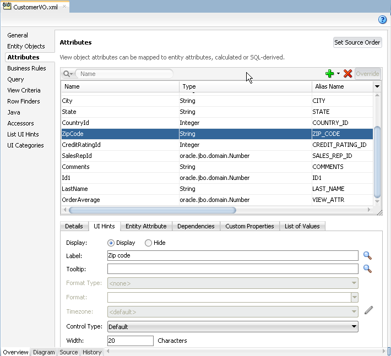Switch to the Entity Attribute tab
The image size is (391, 356).
(146, 226)
